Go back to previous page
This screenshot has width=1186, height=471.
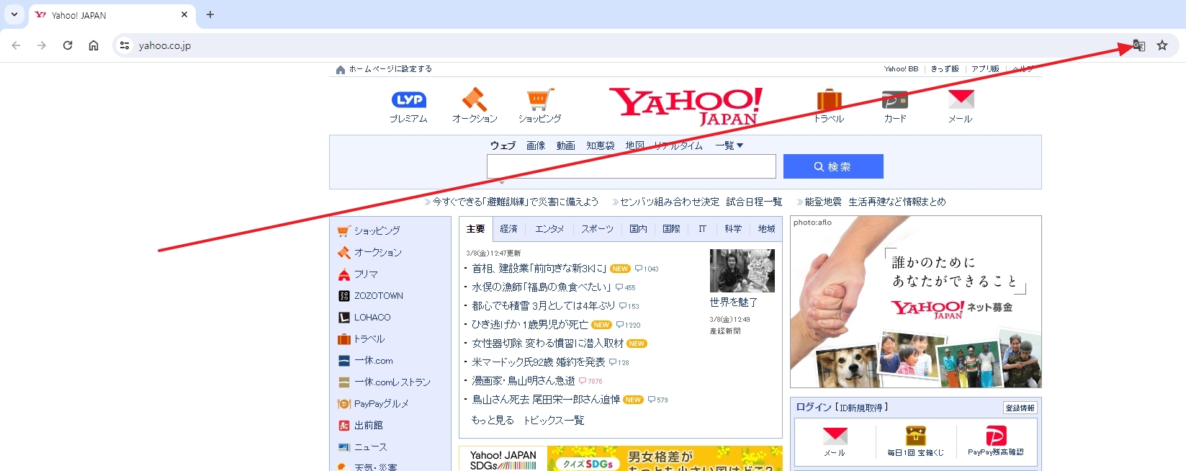[x=16, y=45]
